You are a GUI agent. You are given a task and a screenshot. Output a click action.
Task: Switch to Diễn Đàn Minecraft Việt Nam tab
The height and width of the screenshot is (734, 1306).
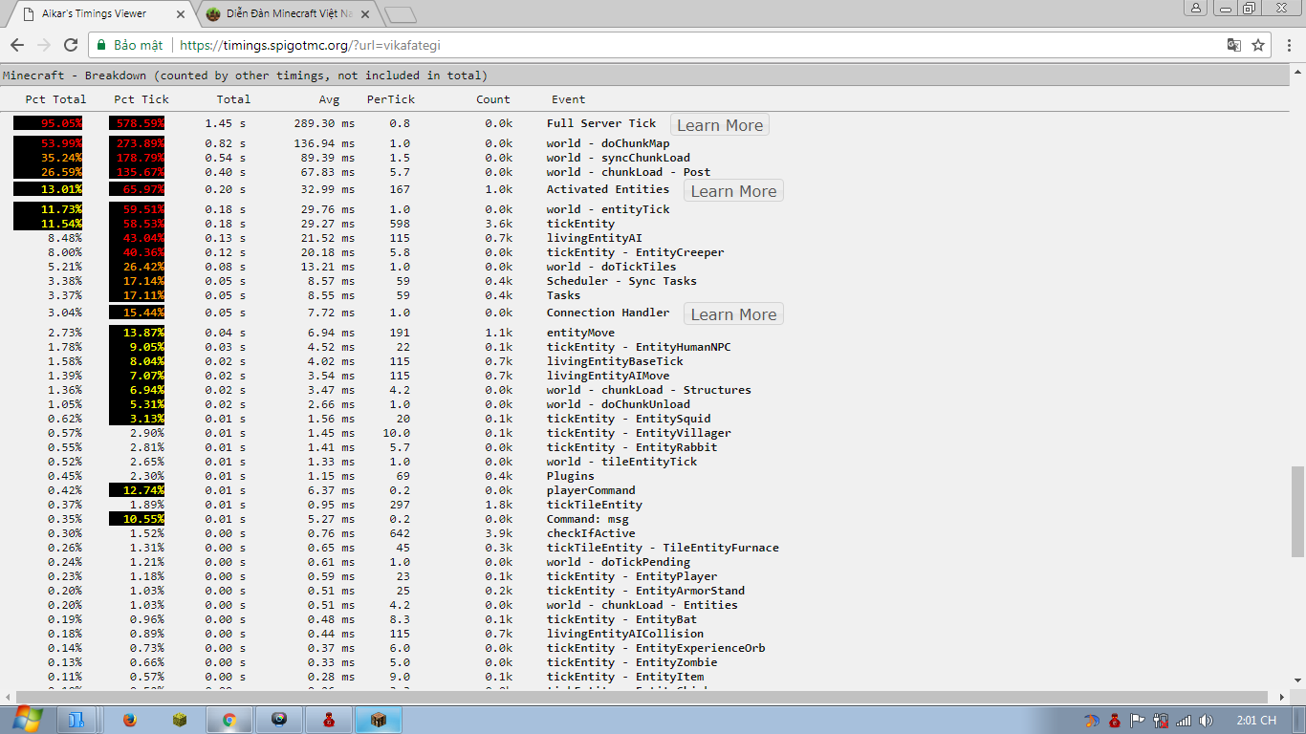coord(288,14)
